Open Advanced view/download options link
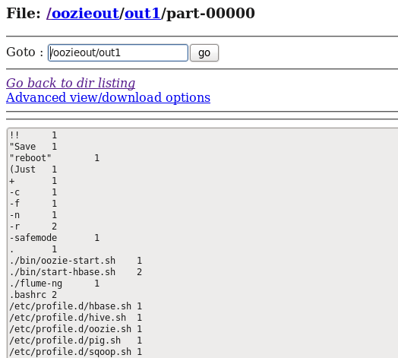This screenshot has height=358, width=398. tap(108, 97)
